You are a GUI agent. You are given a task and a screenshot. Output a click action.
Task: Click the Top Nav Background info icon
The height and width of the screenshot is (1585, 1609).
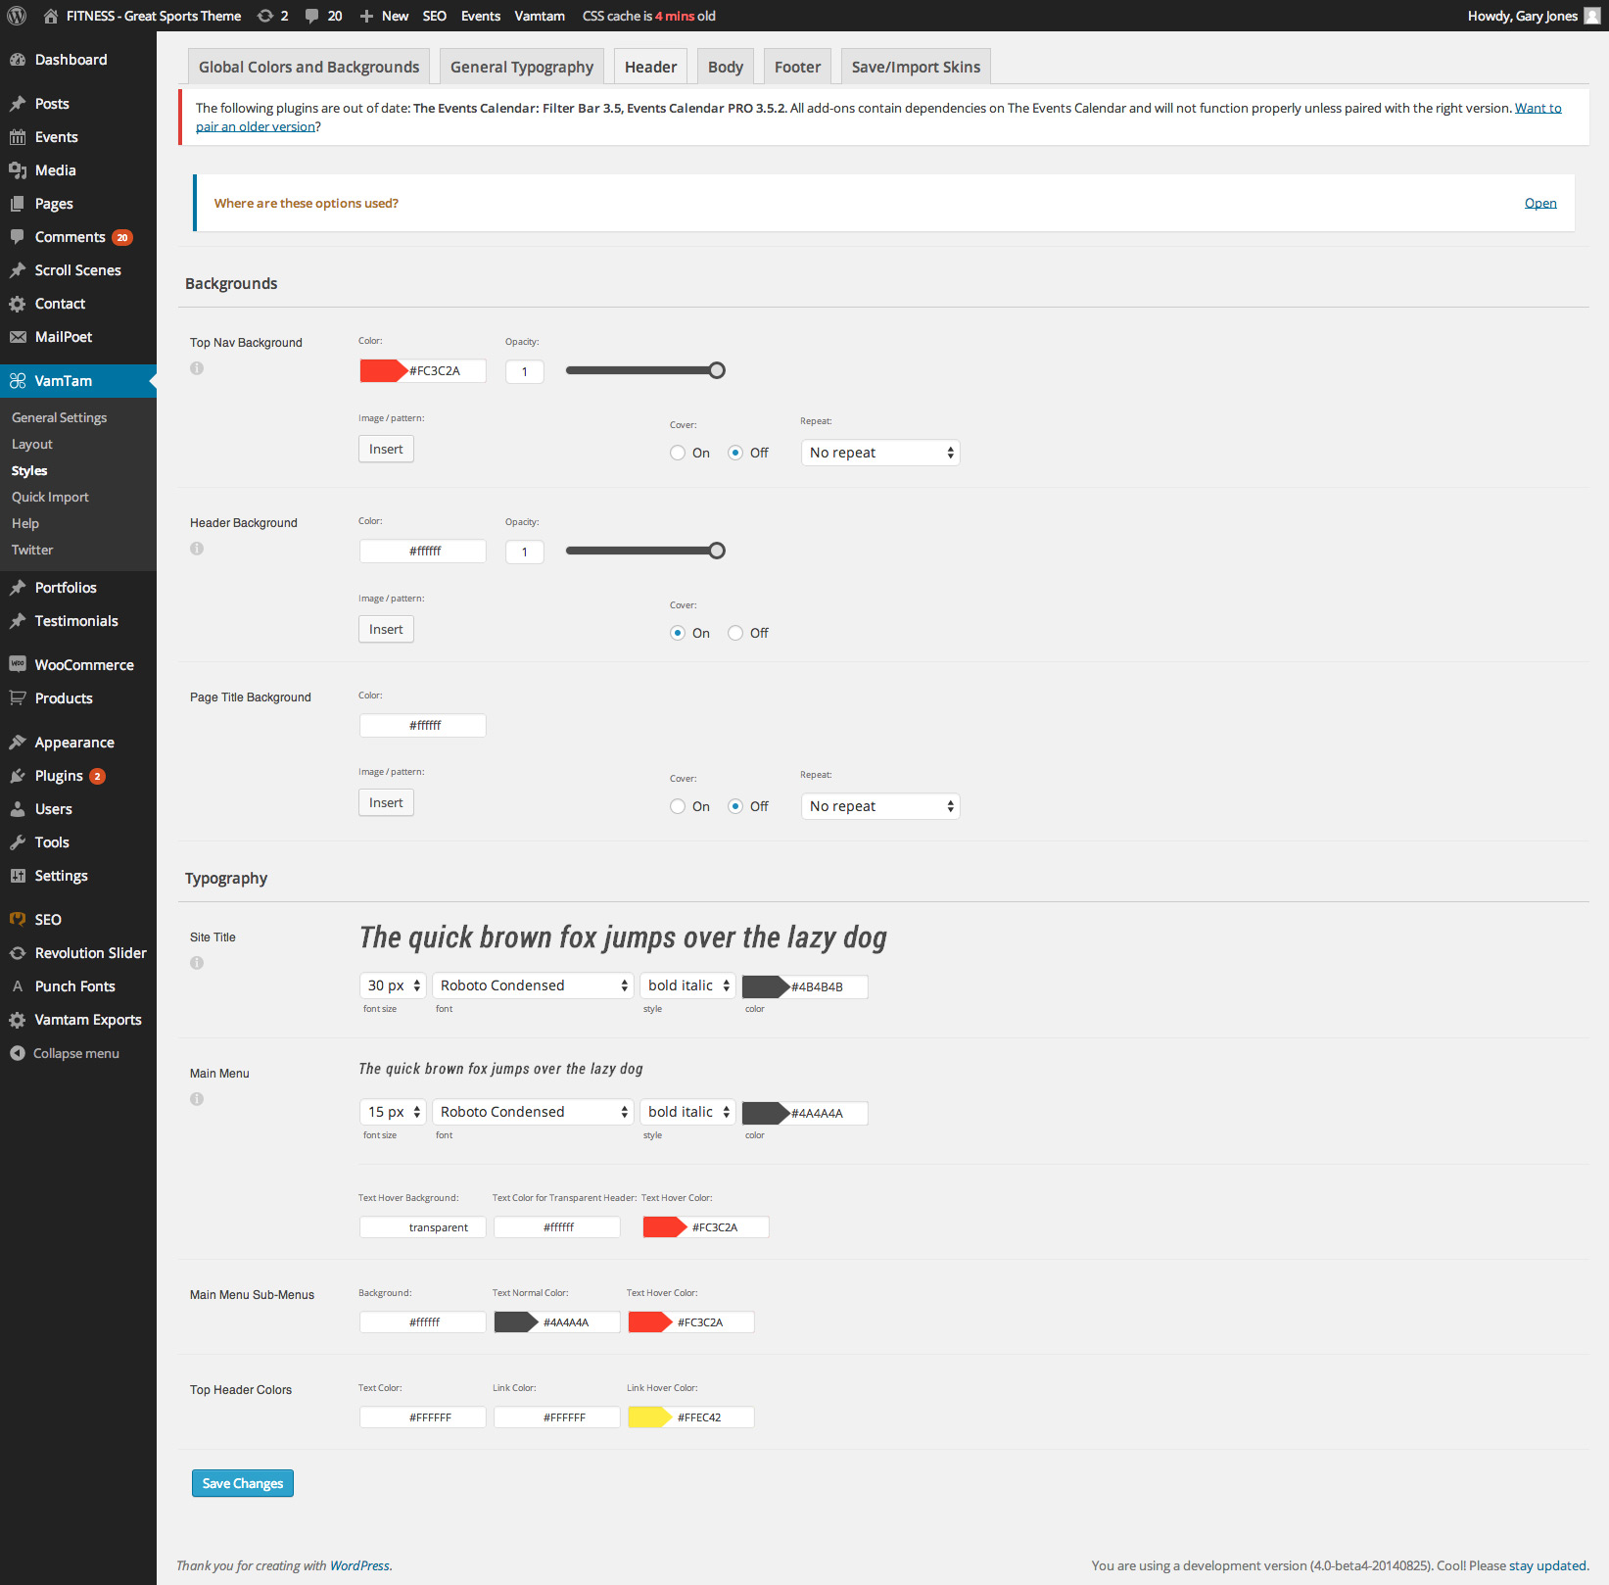tap(197, 368)
